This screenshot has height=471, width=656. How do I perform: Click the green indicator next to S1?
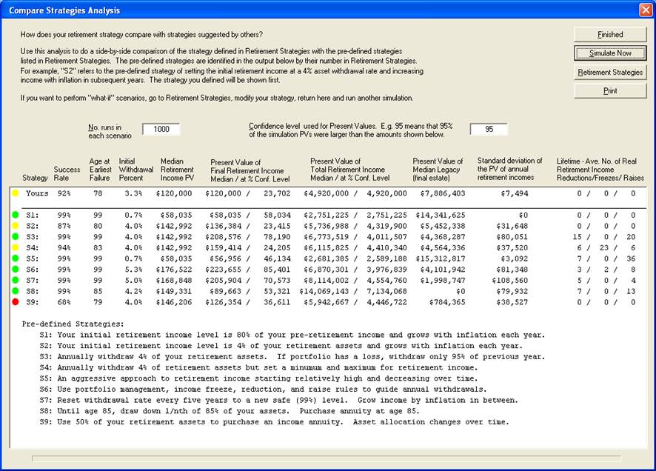16,215
